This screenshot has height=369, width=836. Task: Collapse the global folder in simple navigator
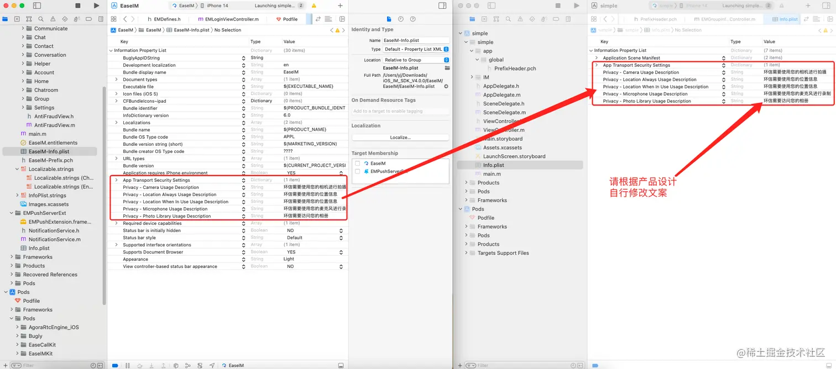click(x=476, y=60)
